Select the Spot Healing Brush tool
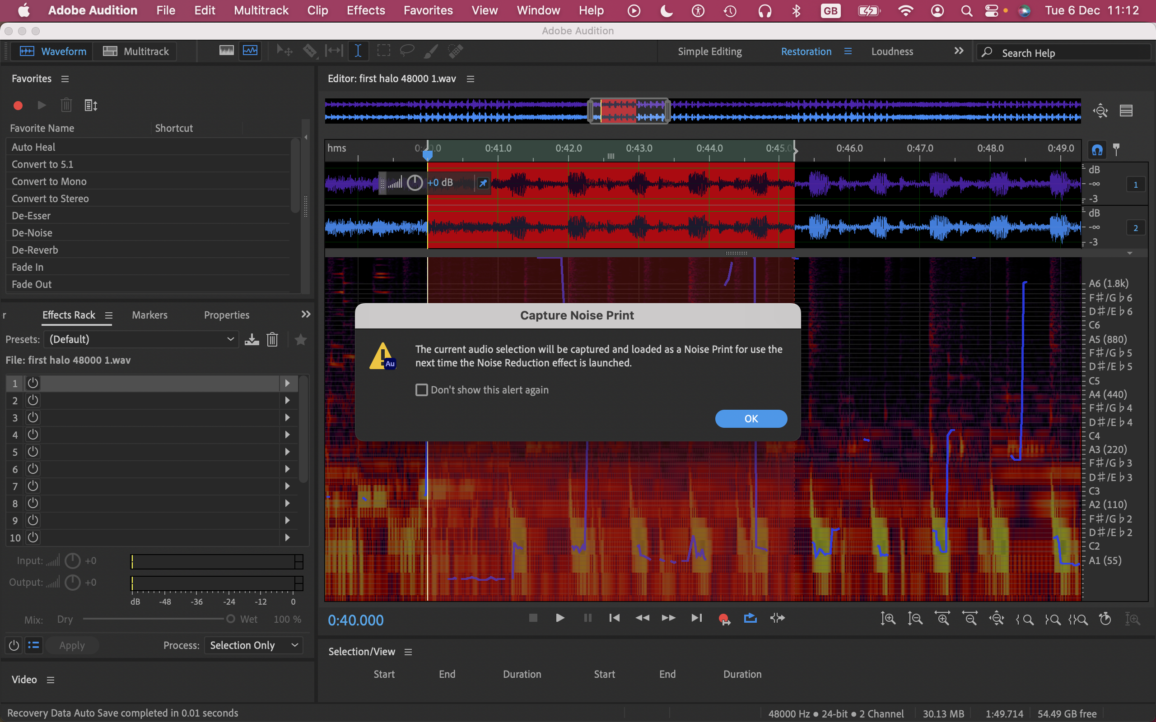This screenshot has height=722, width=1156. (456, 51)
